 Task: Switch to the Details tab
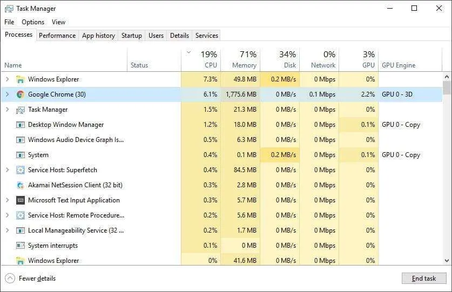179,36
